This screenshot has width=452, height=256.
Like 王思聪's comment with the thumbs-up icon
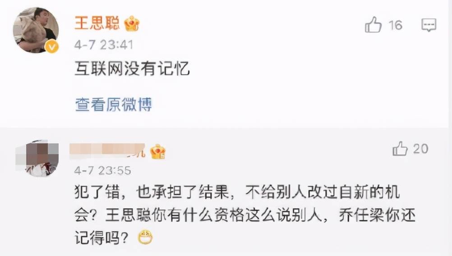pyautogui.click(x=373, y=24)
